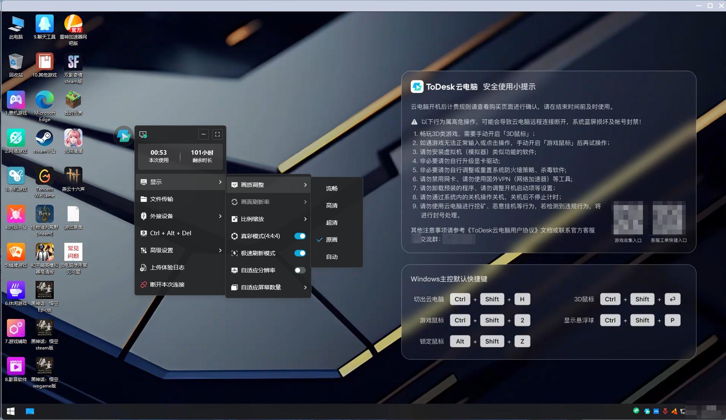Turn off the 极速刷新模式 switch
The width and height of the screenshot is (726, 420).
tap(300, 253)
